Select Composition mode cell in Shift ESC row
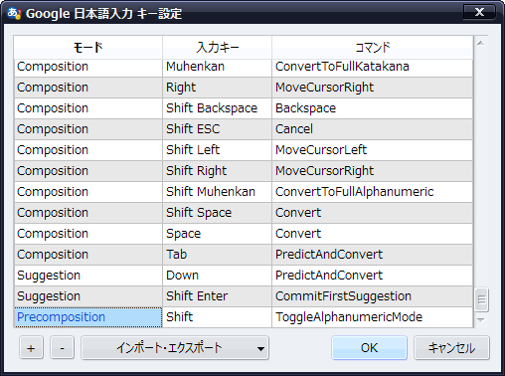Image resolution: width=505 pixels, height=376 pixels. [88, 129]
